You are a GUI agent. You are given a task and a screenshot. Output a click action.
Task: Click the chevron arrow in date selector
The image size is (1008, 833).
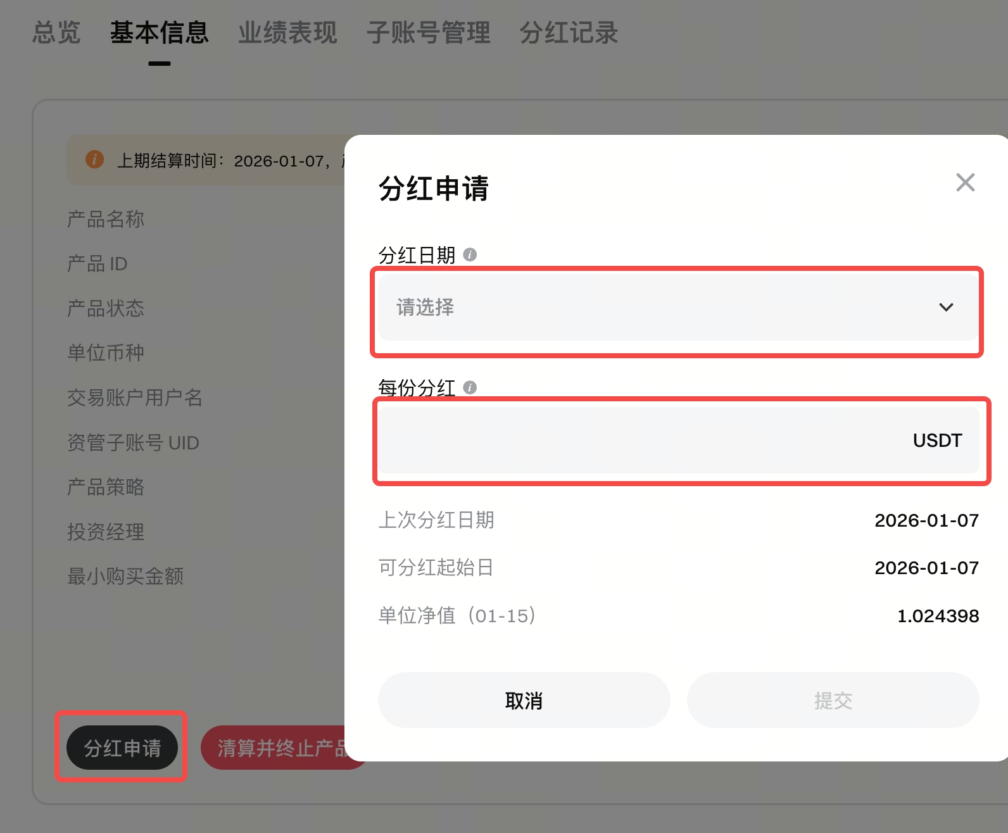pos(946,308)
